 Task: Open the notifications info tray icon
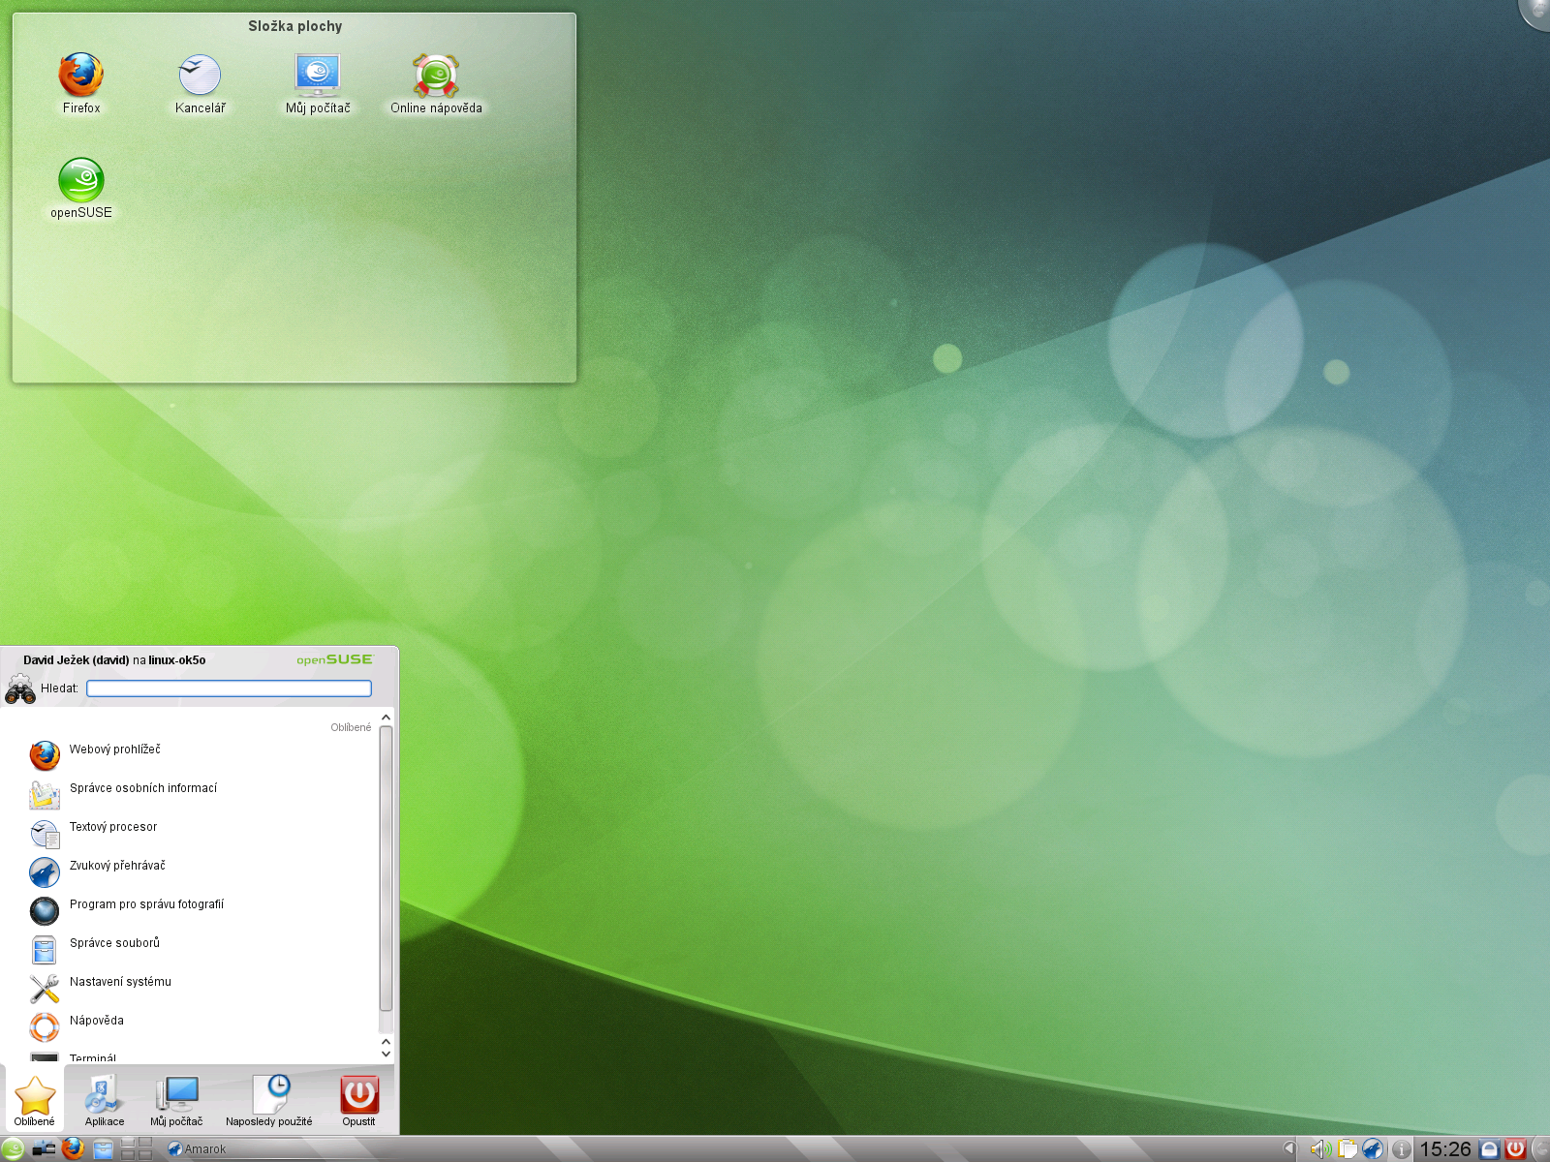tap(1401, 1149)
